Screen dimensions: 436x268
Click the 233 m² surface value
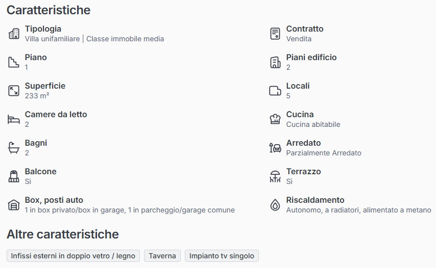(37, 96)
